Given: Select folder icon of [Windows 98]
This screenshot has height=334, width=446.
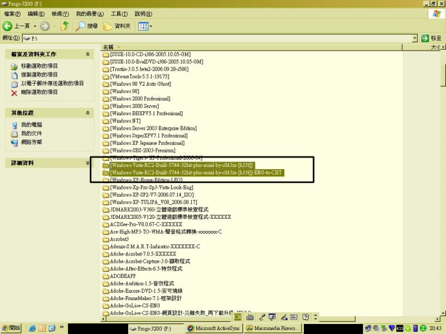Looking at the screenshot, I should (x=106, y=91).
